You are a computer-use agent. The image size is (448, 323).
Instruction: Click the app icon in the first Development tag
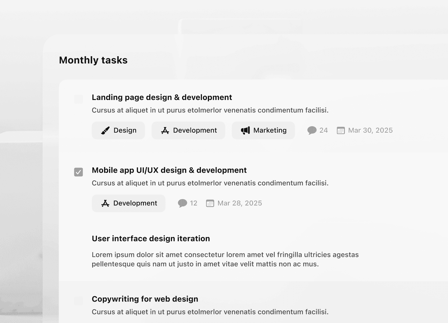click(x=165, y=130)
